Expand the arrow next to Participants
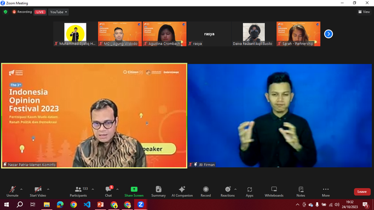The image size is (374, 210). [93, 189]
